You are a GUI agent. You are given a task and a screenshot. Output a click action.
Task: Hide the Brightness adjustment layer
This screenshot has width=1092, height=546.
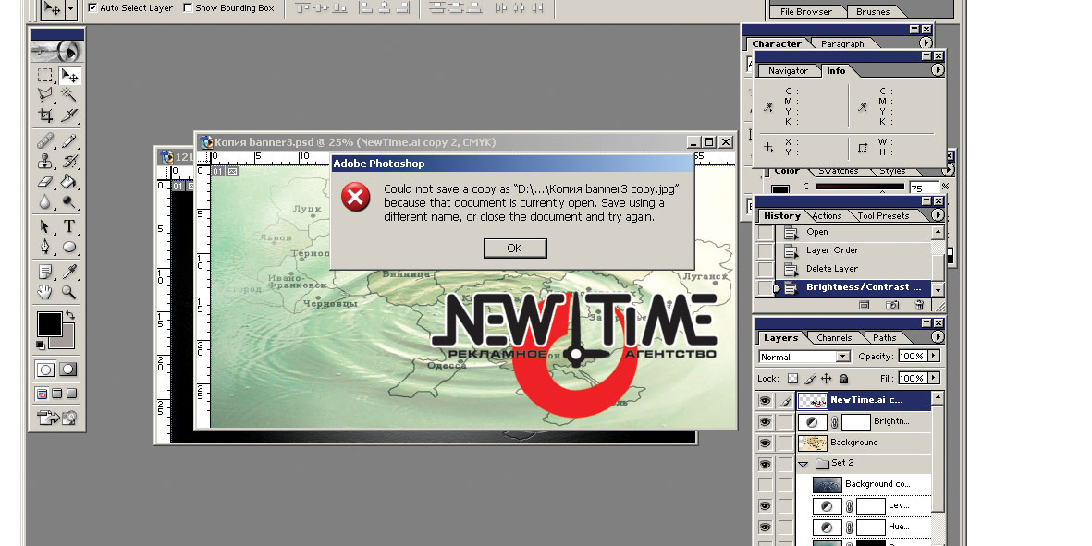(x=765, y=421)
